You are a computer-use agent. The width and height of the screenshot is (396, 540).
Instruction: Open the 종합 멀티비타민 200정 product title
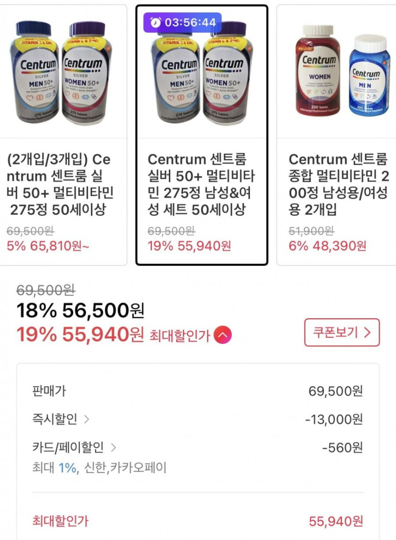tap(339, 184)
